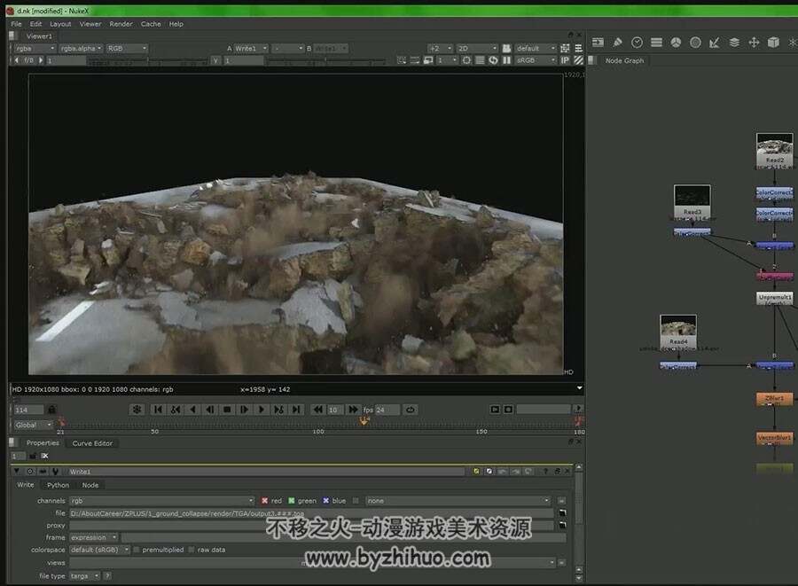798x586 pixels.
Task: Skip forward by 10 frames
Action: [x=353, y=410]
